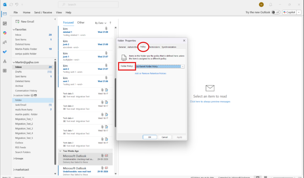304x178 pixels.
Task: Select the Conversation History folder
Action: (33, 91)
